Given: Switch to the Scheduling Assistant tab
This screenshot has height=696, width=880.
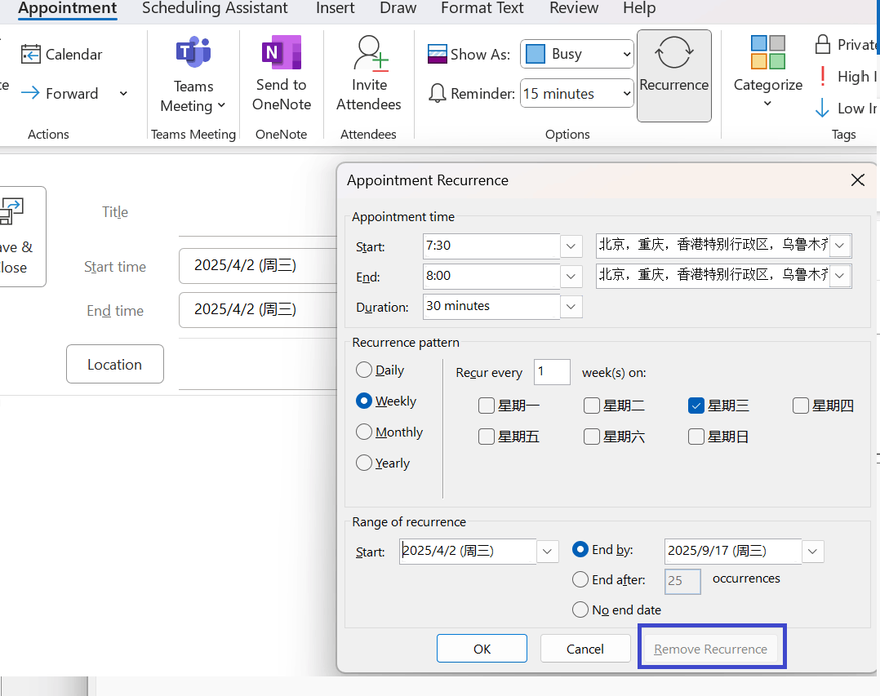Looking at the screenshot, I should tap(215, 9).
